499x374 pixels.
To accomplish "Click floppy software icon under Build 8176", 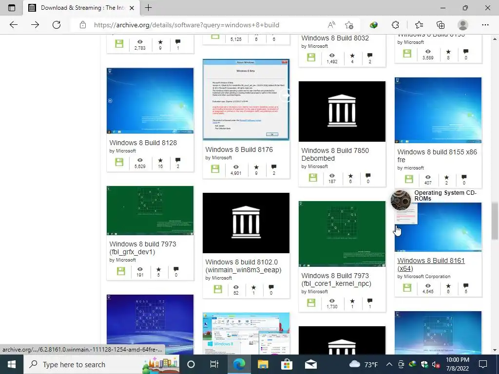I will coord(215,168).
